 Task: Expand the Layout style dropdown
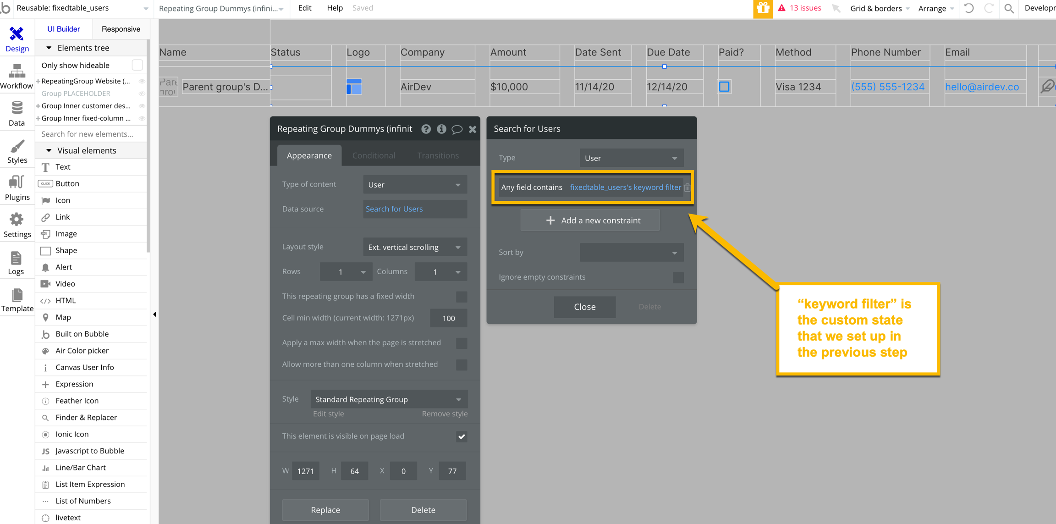[415, 248]
